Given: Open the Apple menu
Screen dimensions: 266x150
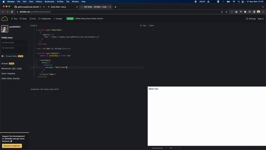Looking at the screenshot, I should (x=4, y=2).
